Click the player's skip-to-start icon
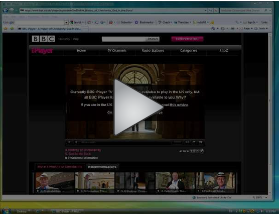The width and height of the screenshot is (279, 214). click(76, 142)
